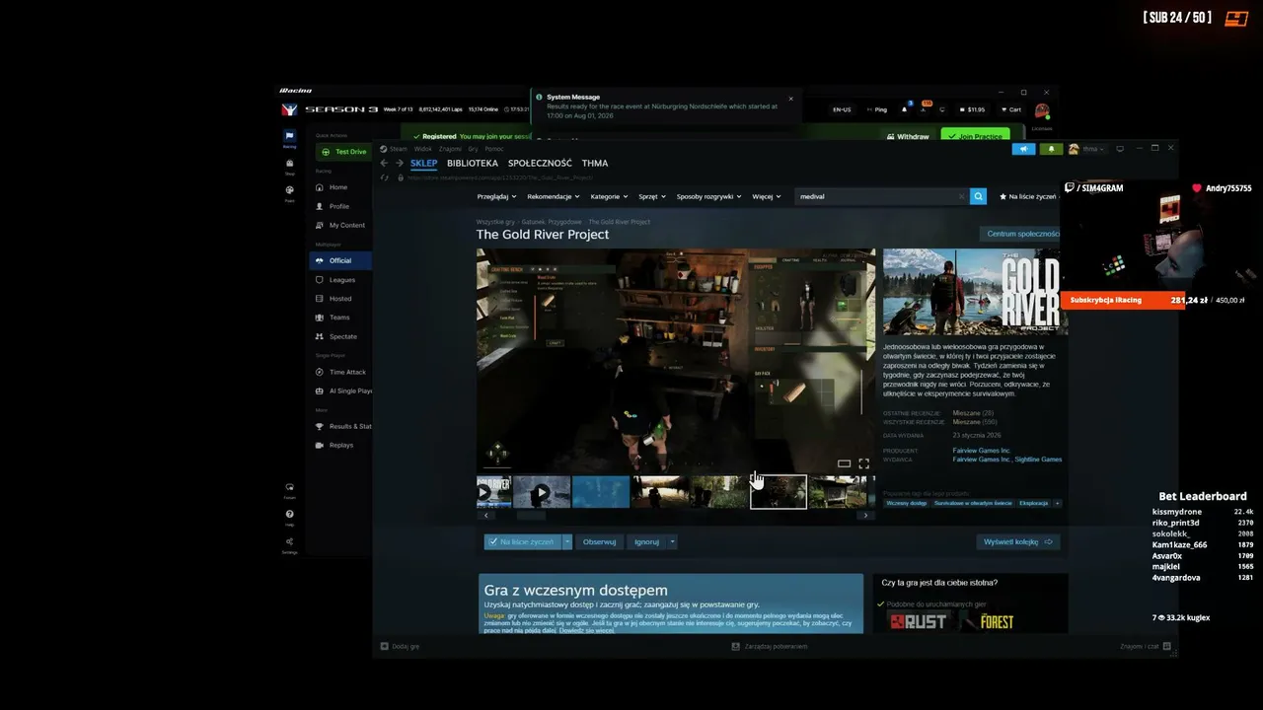This screenshot has width=1263, height=710.
Task: Expand the Przeglądaj store dropdown
Action: coord(496,196)
